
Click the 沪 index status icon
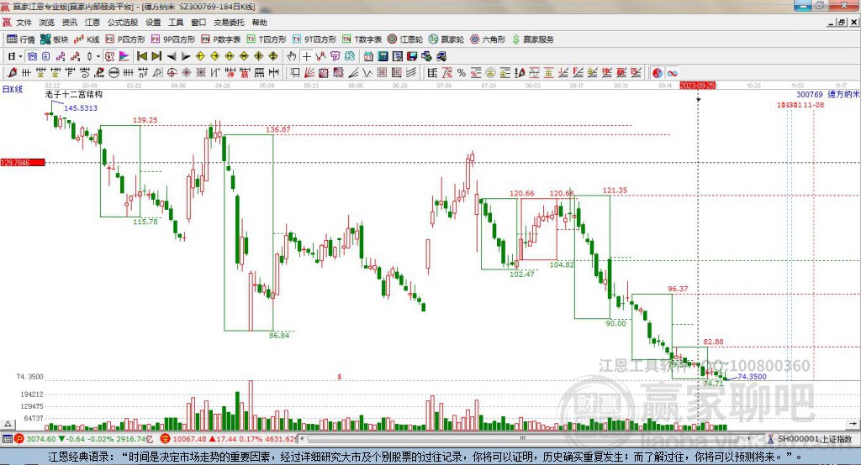[19, 439]
